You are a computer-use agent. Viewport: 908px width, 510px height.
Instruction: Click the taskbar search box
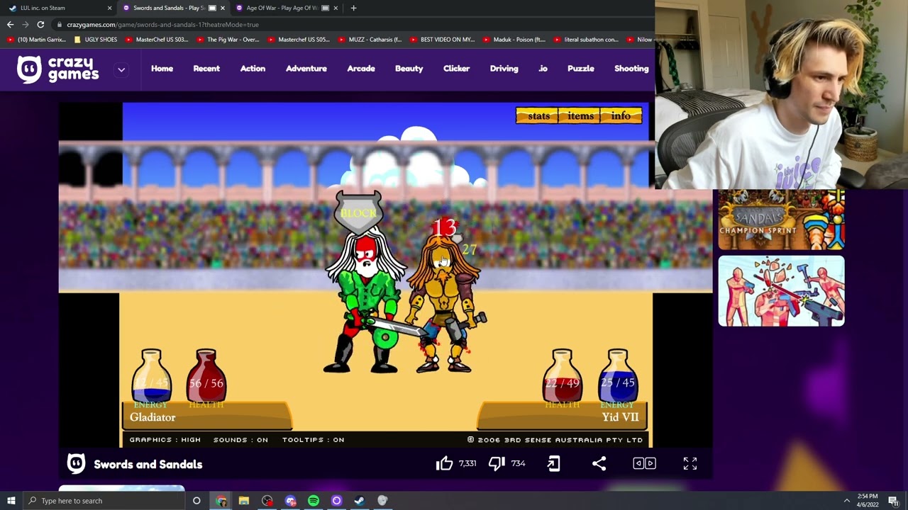pyautogui.click(x=104, y=501)
